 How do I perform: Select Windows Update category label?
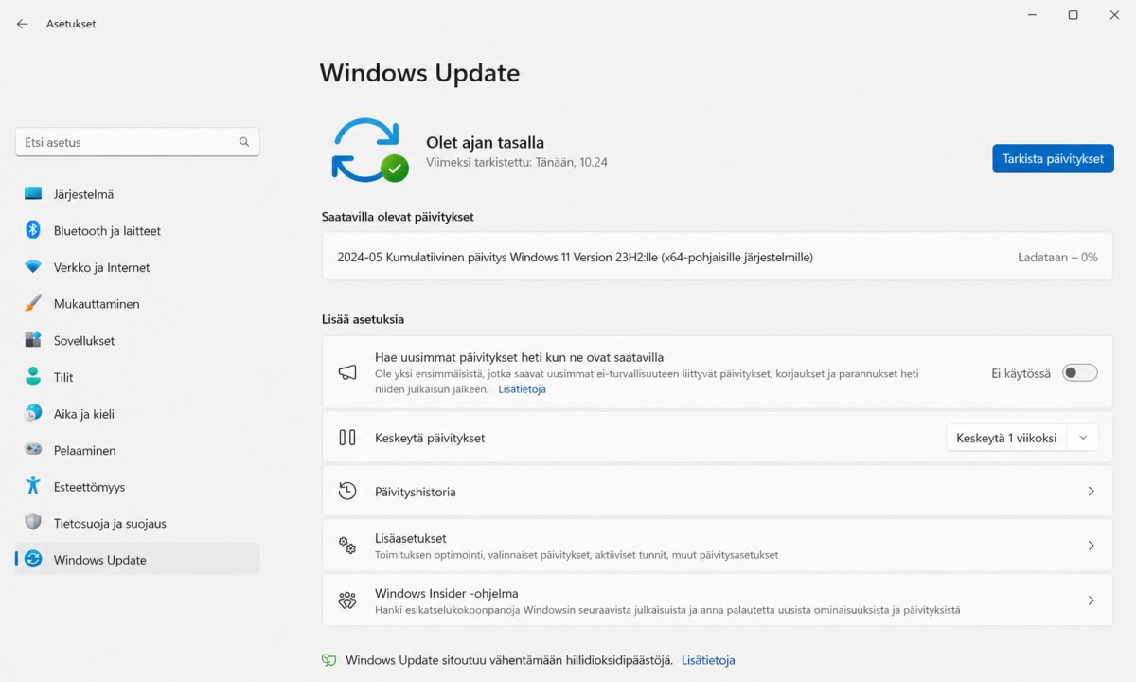pos(99,560)
